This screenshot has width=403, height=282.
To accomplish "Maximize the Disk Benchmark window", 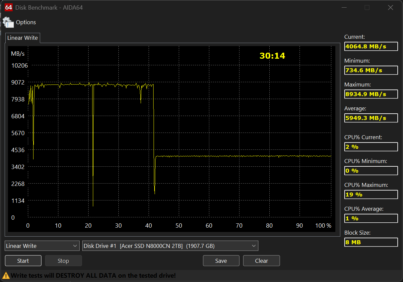I will [x=367, y=8].
